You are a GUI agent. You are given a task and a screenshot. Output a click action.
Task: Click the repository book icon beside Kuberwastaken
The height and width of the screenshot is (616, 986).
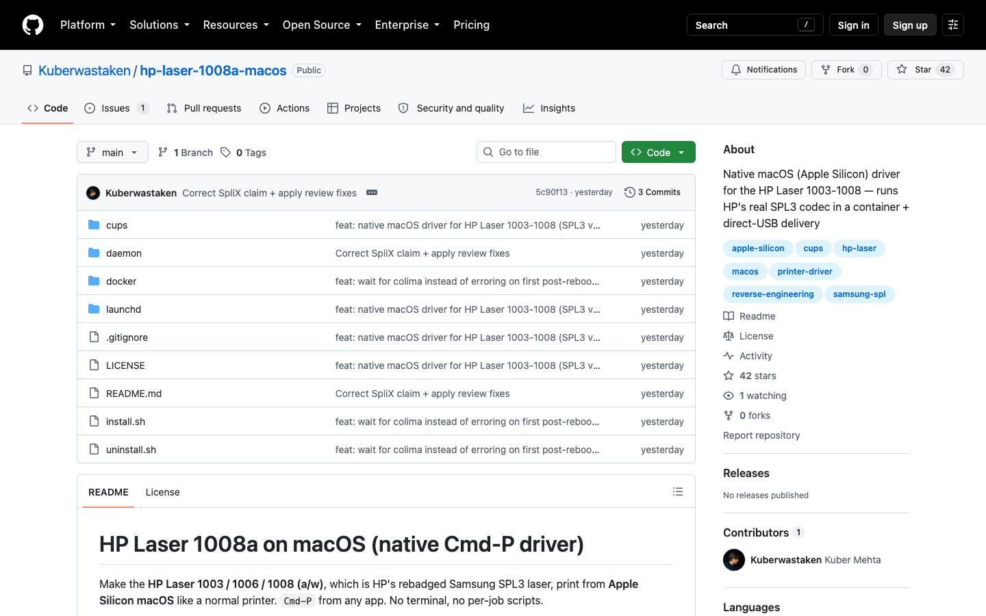tap(27, 70)
